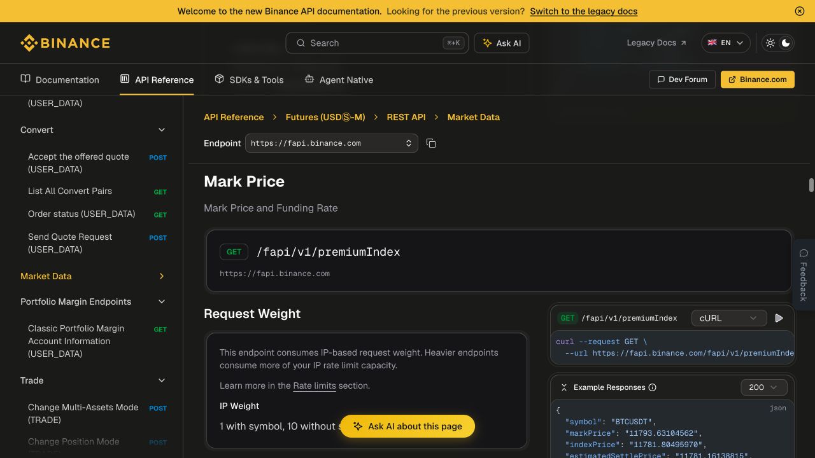The image size is (815, 458).
Task: Open the Endpoint URL selector dropdown
Action: (332, 143)
